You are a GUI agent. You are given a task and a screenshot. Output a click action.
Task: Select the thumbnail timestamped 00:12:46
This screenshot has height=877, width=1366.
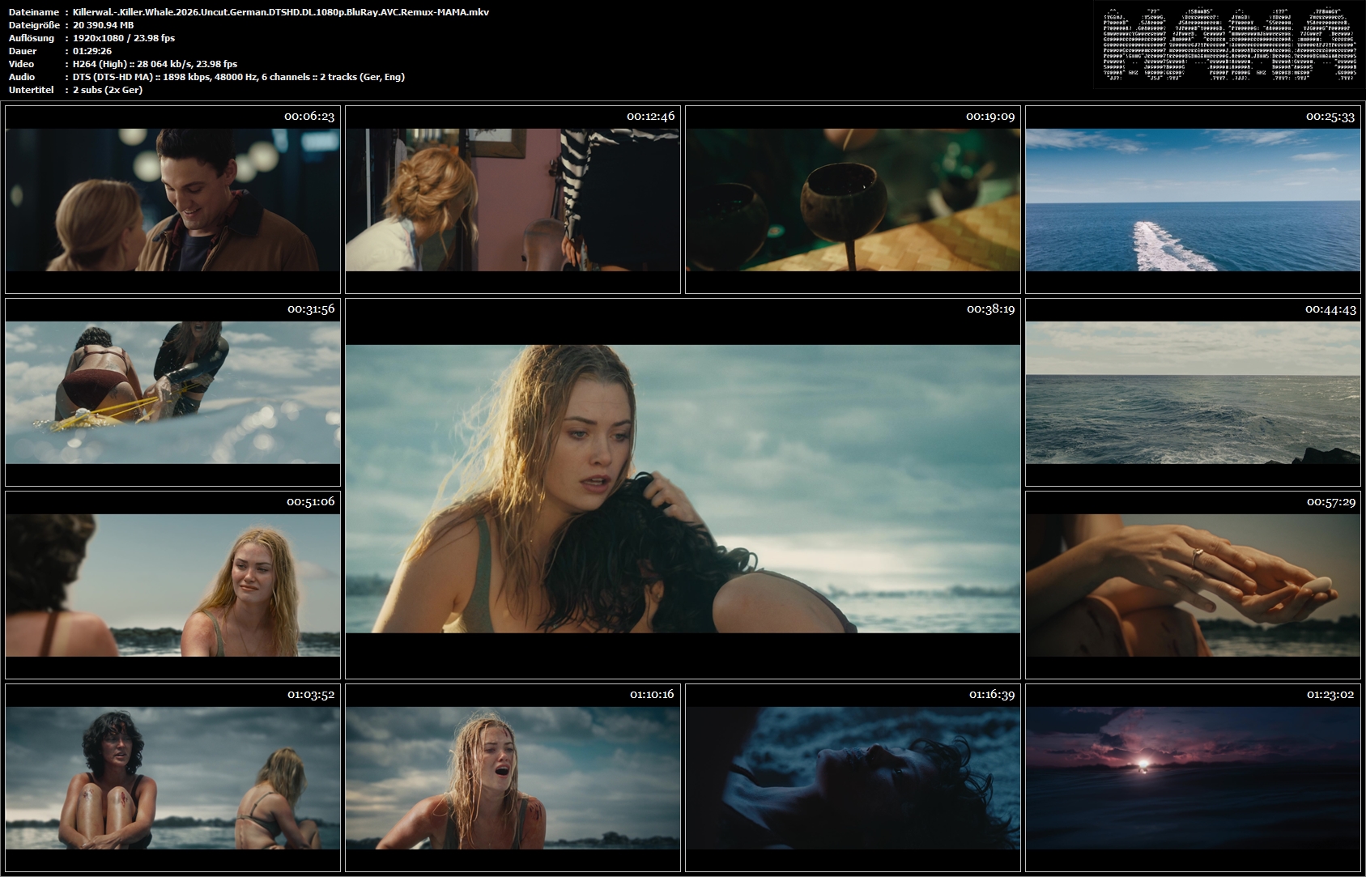tap(513, 199)
